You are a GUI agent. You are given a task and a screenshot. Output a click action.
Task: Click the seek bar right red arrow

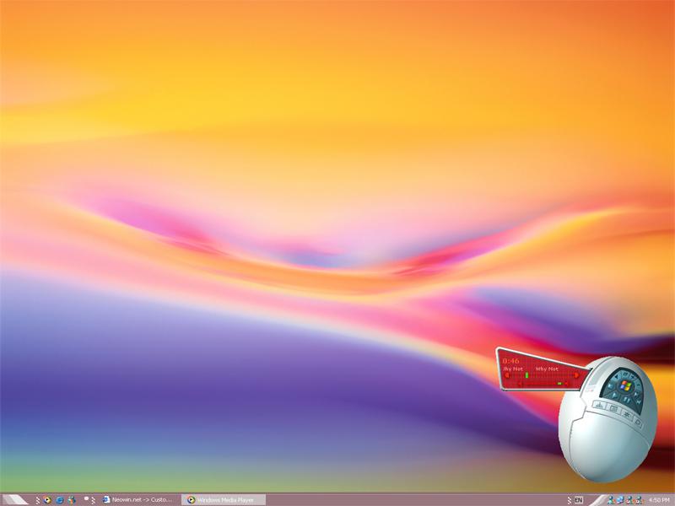coord(576,375)
